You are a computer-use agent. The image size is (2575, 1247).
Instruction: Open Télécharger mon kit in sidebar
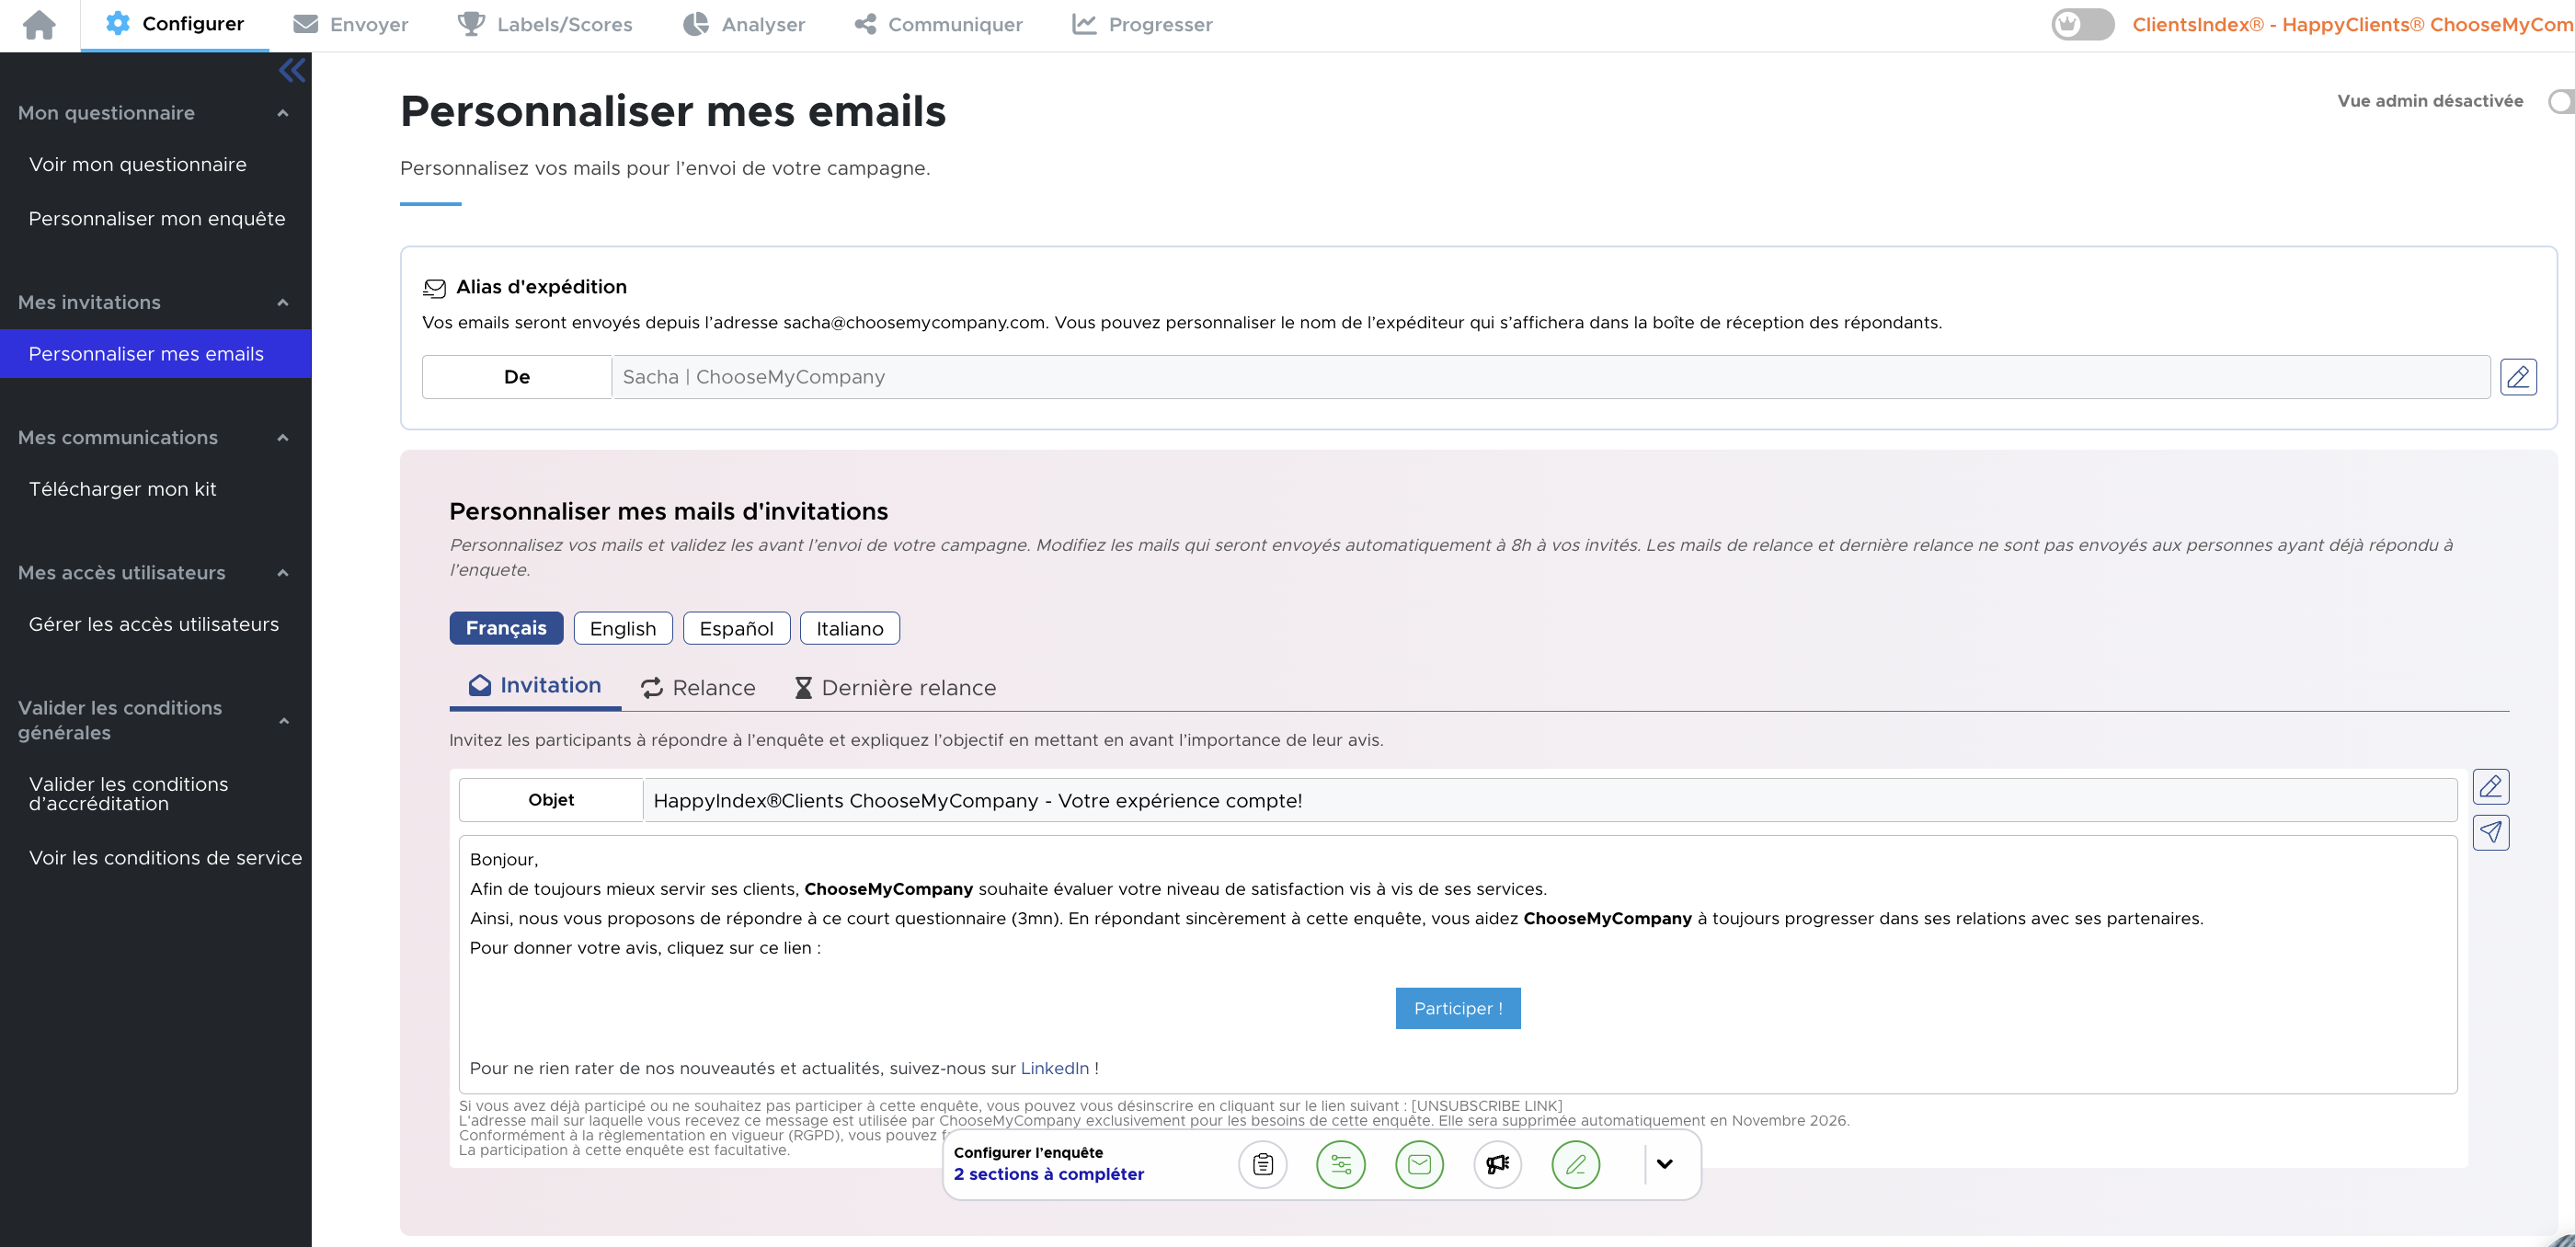point(122,488)
